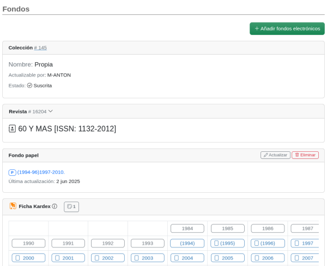
Task: Open the Ficha Kardex info icon
Action: 55,206
